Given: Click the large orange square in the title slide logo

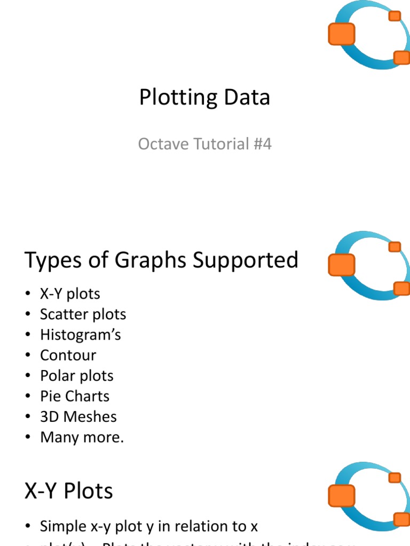Looking at the screenshot, I should coord(342,34).
